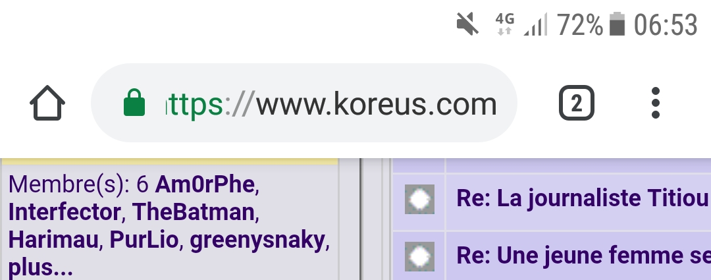Open greenysnaky member profile
Viewport: 711px width, 280px height.
click(x=257, y=240)
